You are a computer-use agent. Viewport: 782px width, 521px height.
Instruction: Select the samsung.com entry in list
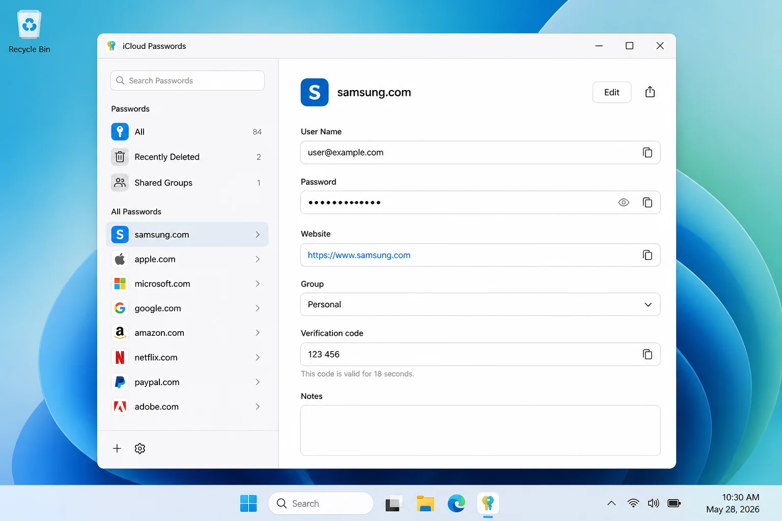pyautogui.click(x=187, y=235)
